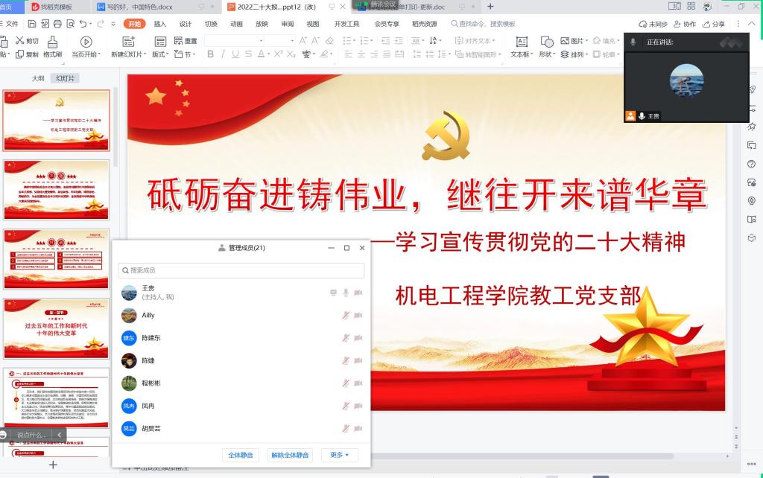Toggle microphone for 王贵 in member list
Screen dimensions: 763x478
[346, 293]
